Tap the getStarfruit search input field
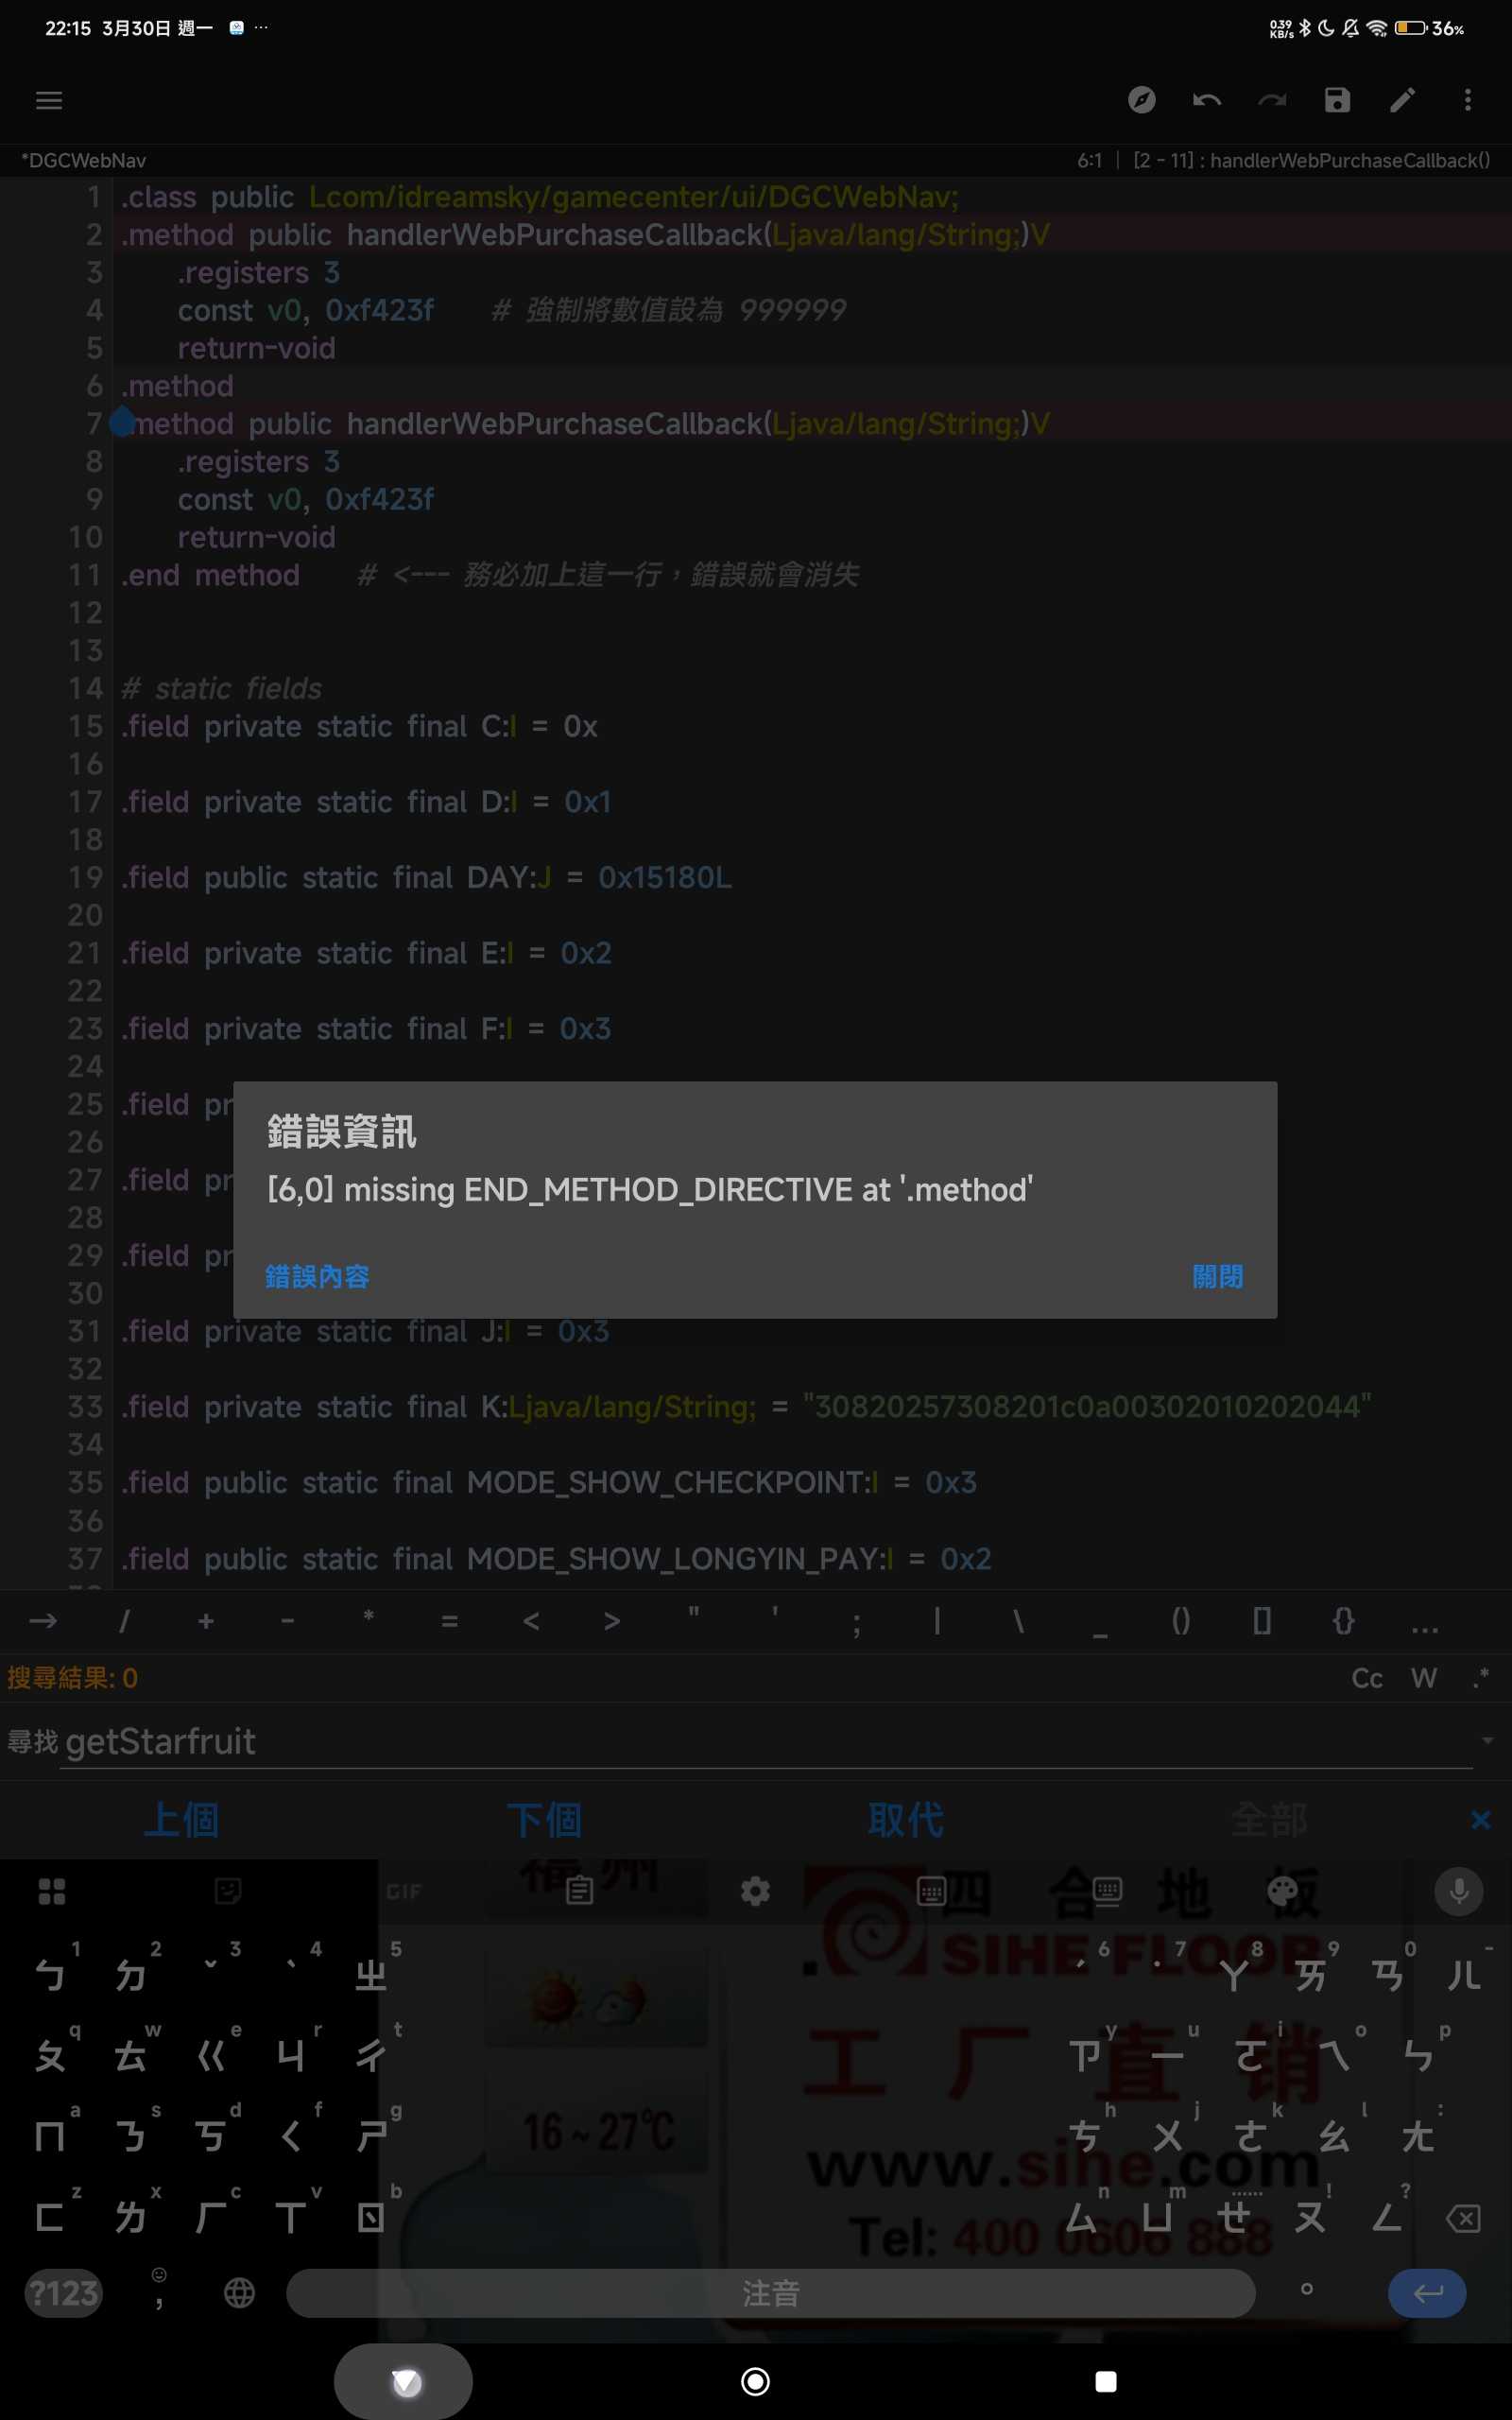1512x2420 pixels. 760,1742
